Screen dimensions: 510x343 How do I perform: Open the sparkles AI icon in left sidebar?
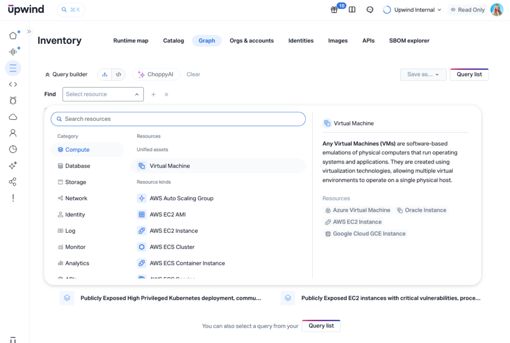12,165
